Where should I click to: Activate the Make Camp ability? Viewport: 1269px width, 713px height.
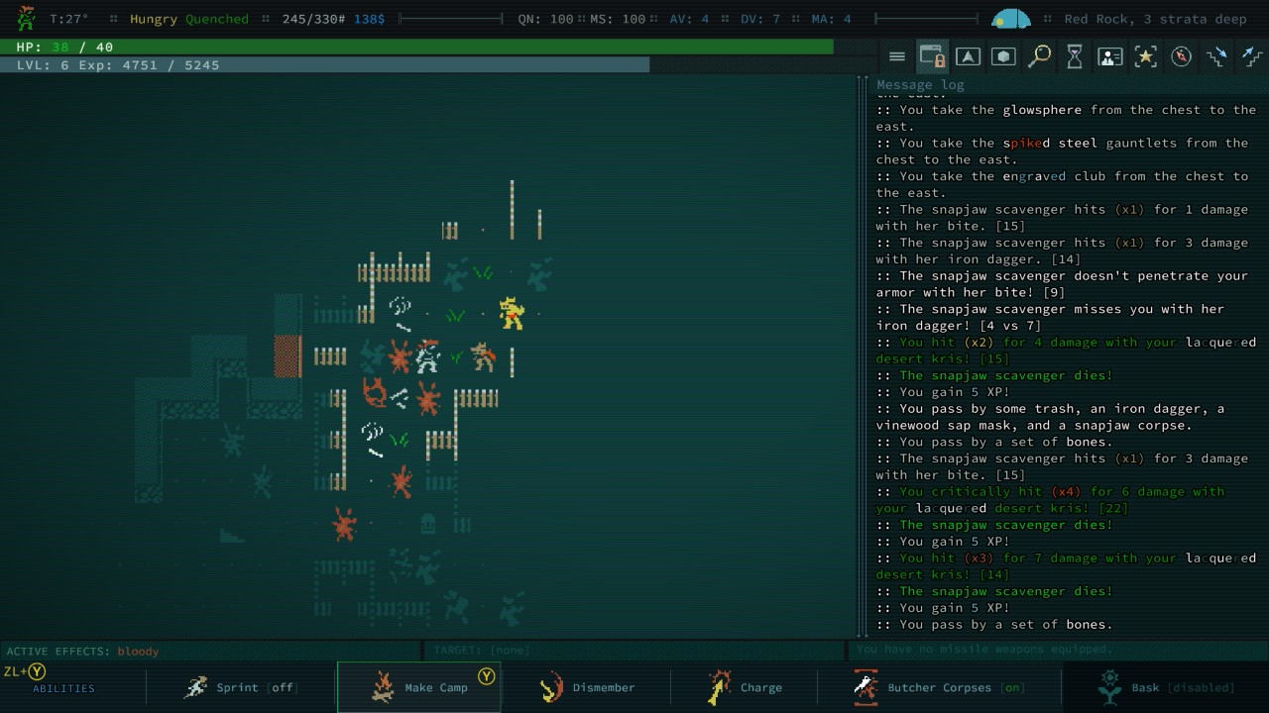tap(418, 687)
